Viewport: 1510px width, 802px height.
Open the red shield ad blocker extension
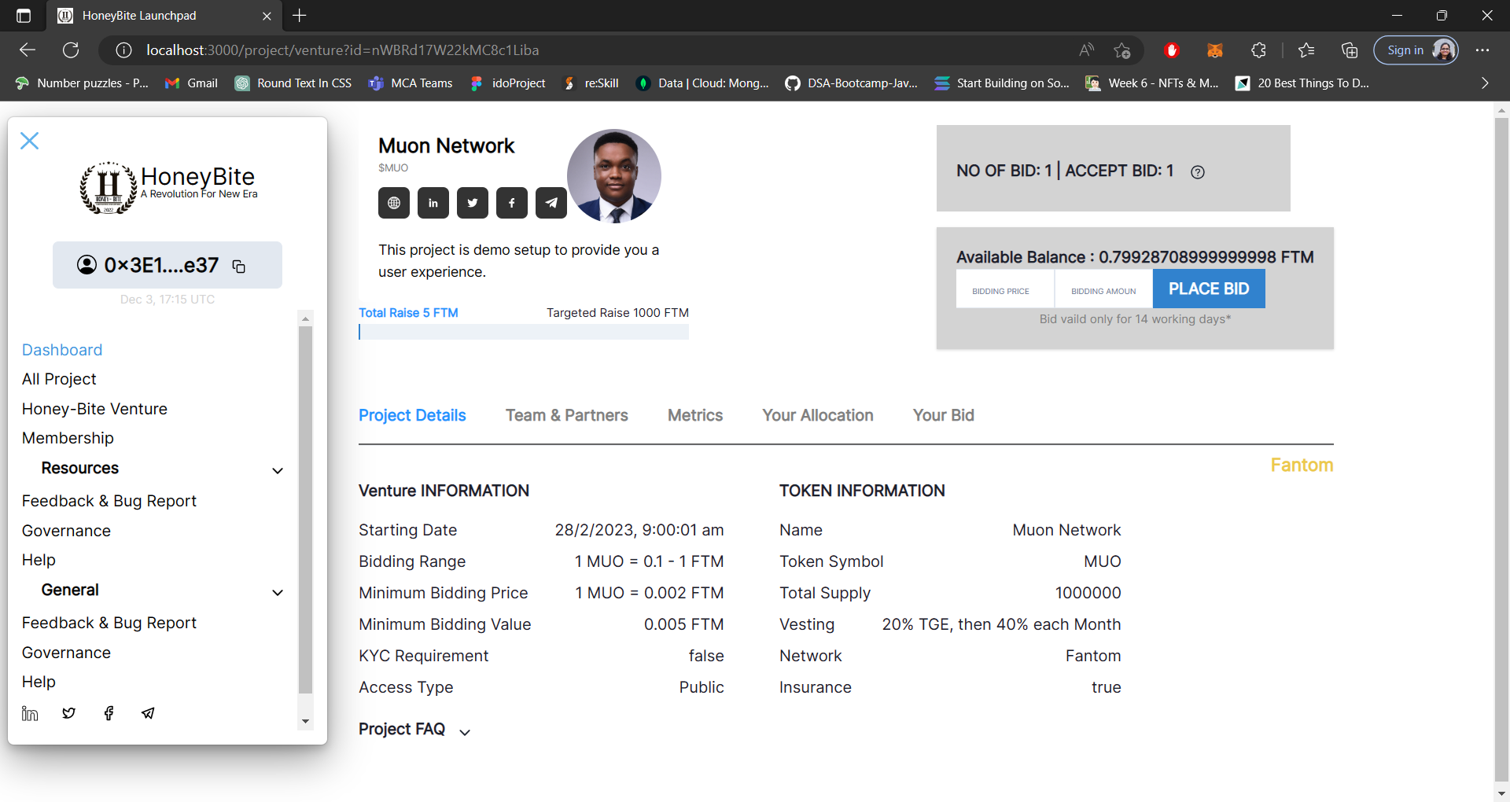pos(1172,50)
